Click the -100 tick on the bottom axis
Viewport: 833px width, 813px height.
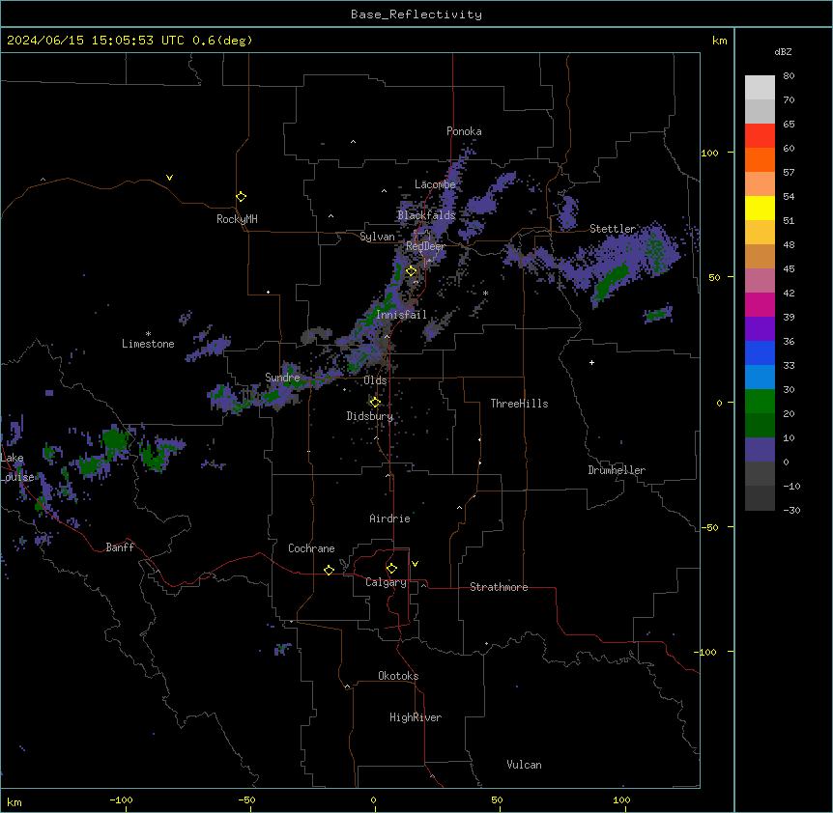click(121, 799)
